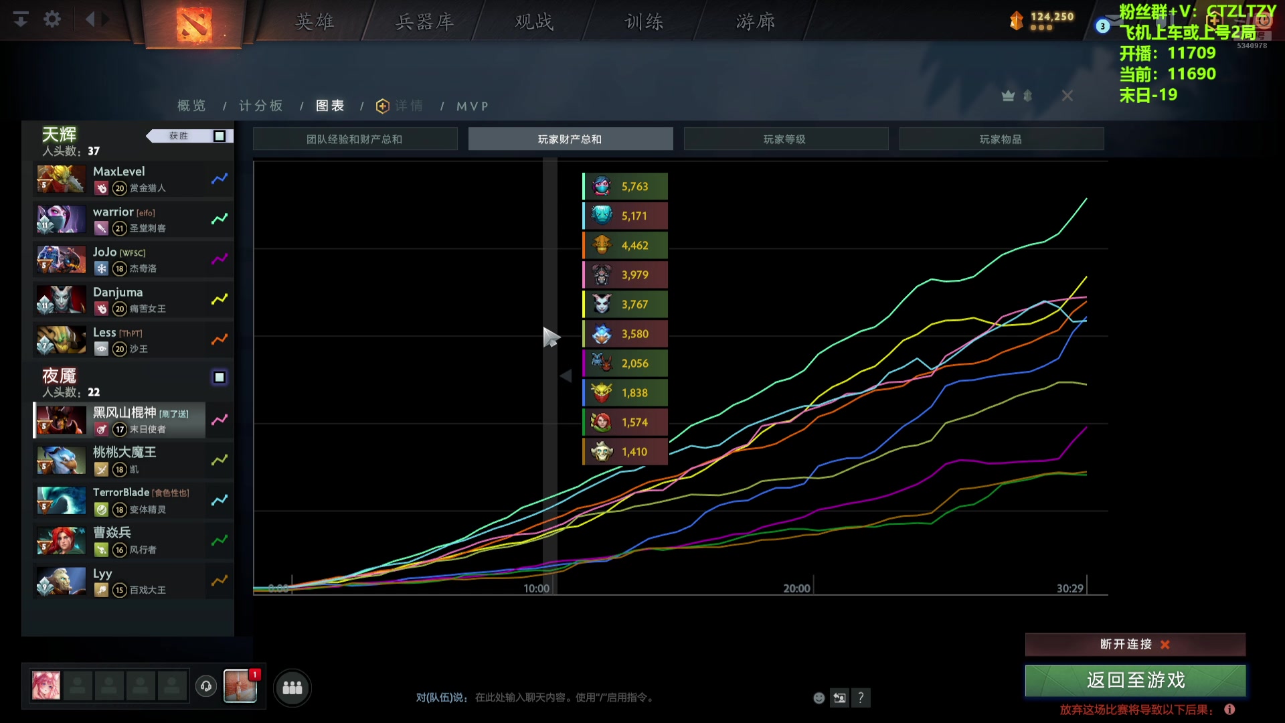Check the 天辉 team checkbox
1285x723 pixels.
coord(219,136)
